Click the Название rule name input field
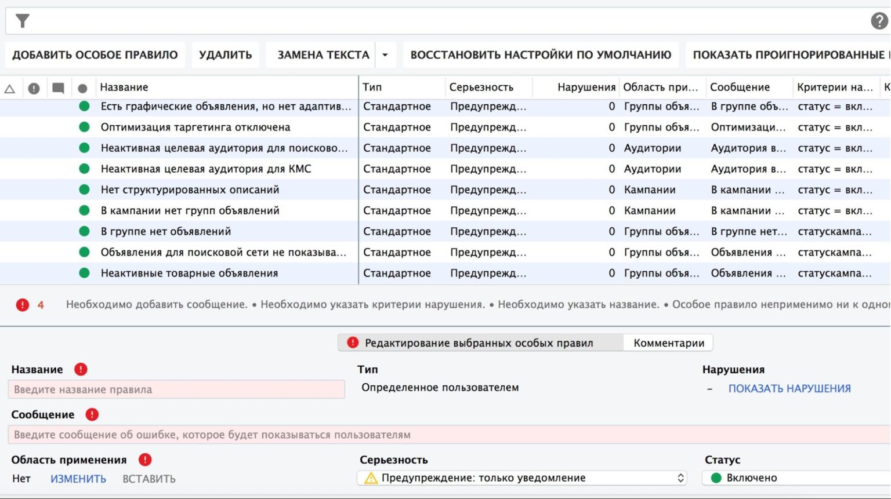Screen dimensions: 891x499 (174, 389)
